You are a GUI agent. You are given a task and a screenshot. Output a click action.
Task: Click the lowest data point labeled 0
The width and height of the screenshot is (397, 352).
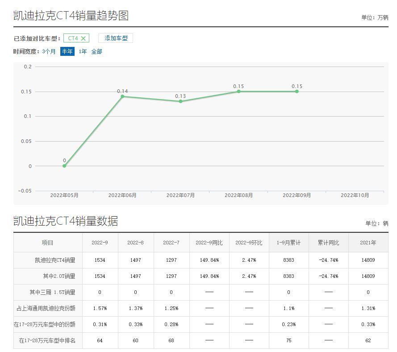tap(64, 165)
